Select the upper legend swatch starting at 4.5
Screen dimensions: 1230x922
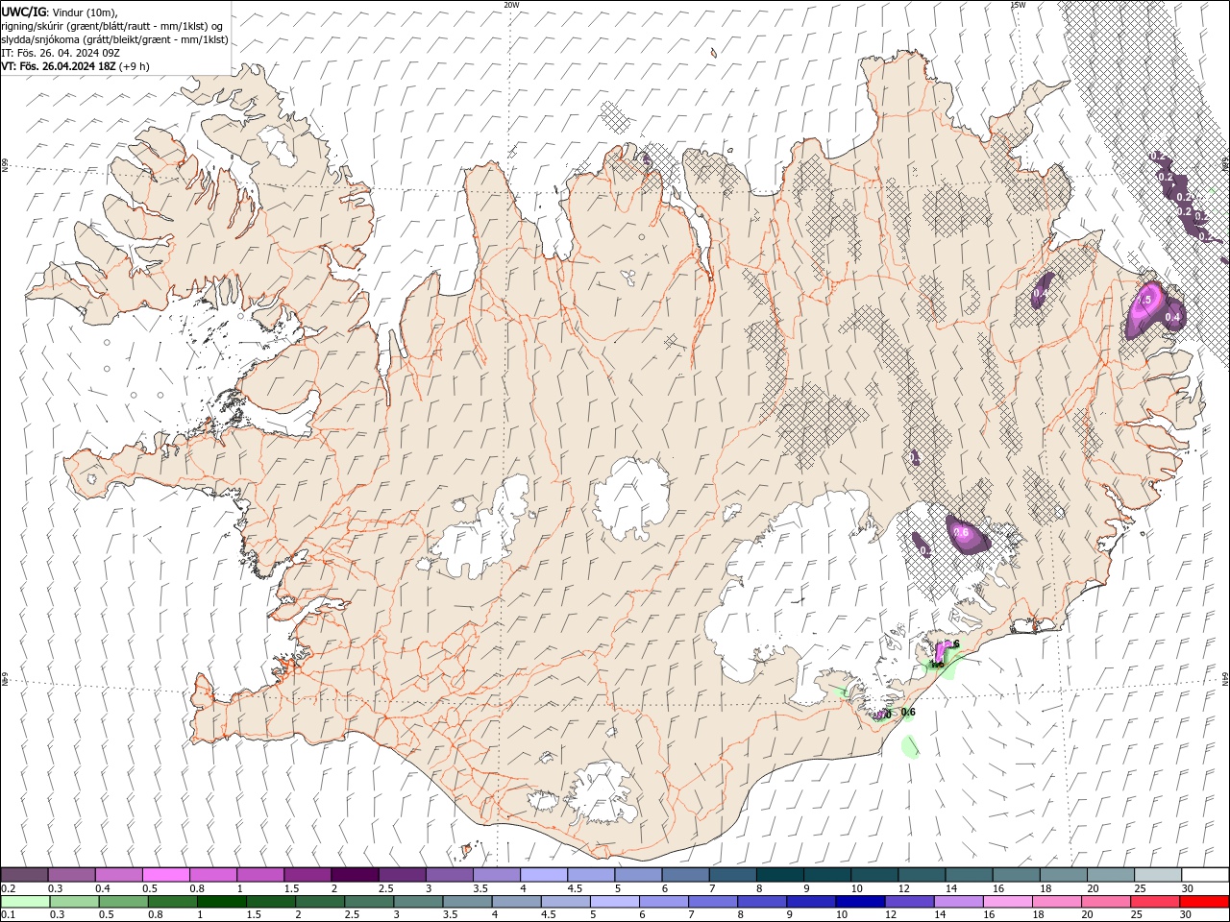[x=590, y=875]
